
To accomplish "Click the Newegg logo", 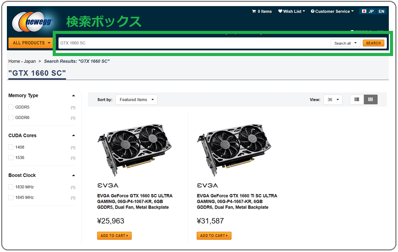I will pos(32,22).
